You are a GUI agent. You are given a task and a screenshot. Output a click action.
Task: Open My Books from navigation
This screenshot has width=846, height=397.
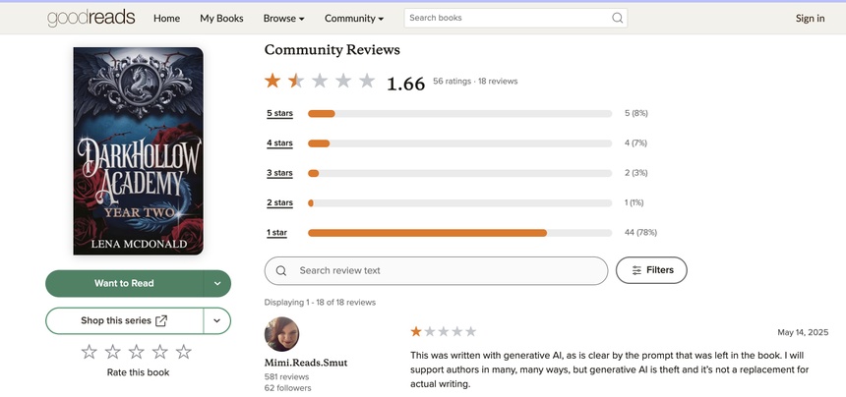pyautogui.click(x=221, y=18)
